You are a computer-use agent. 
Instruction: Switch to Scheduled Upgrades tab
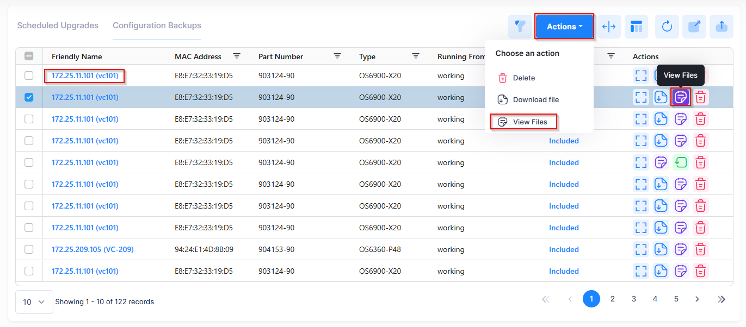point(58,26)
